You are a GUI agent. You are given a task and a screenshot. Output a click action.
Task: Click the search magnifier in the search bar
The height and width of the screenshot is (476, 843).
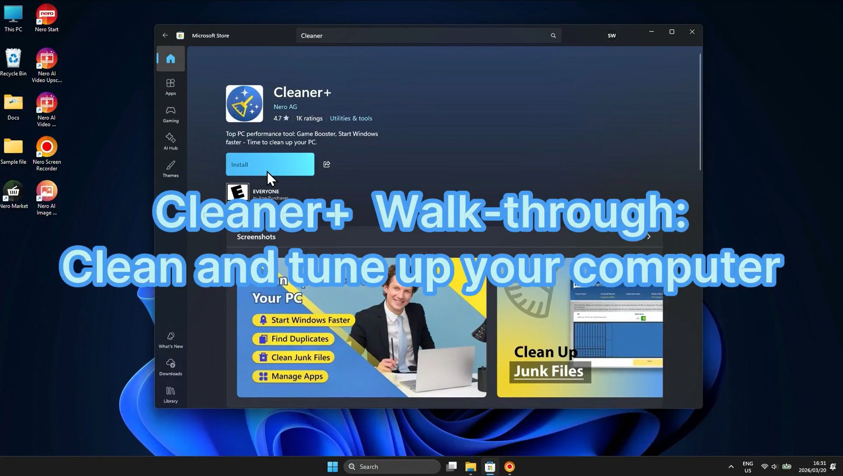pyautogui.click(x=553, y=35)
